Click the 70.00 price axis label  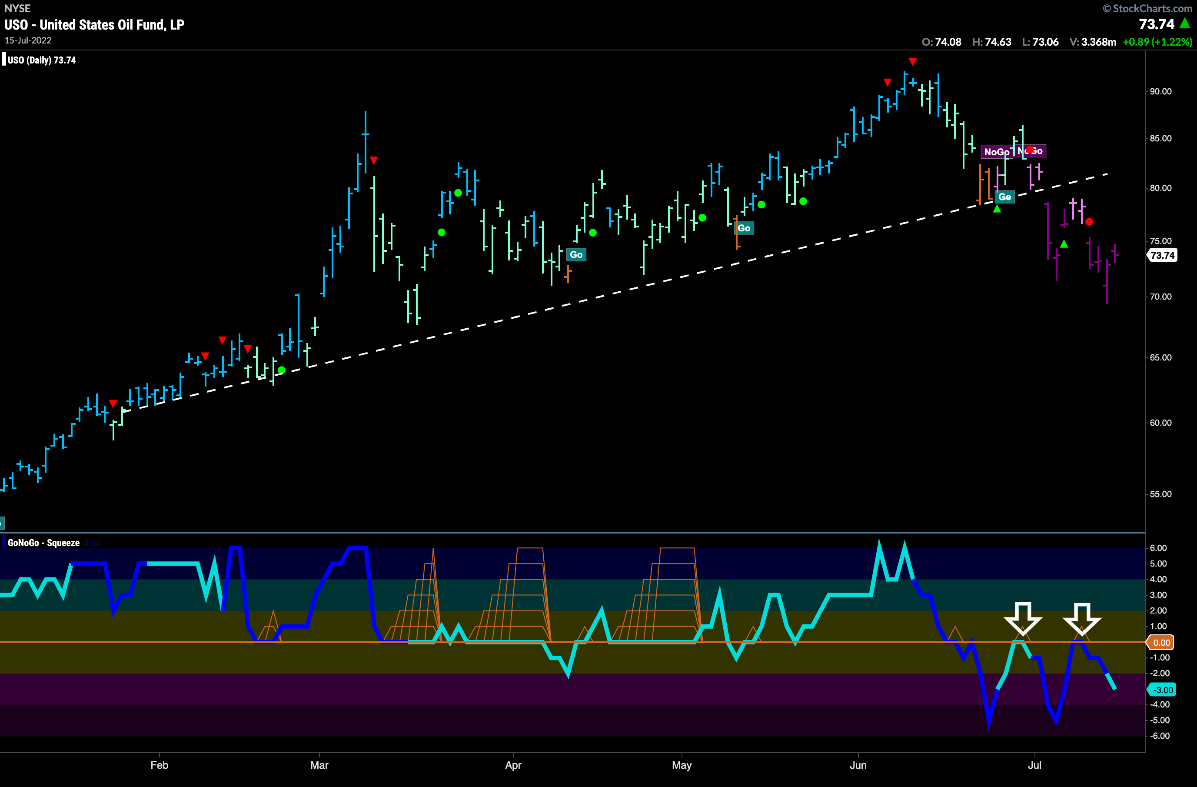click(1161, 297)
